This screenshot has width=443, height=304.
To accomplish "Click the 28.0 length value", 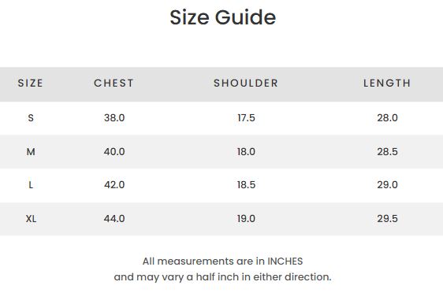I will point(387,117).
